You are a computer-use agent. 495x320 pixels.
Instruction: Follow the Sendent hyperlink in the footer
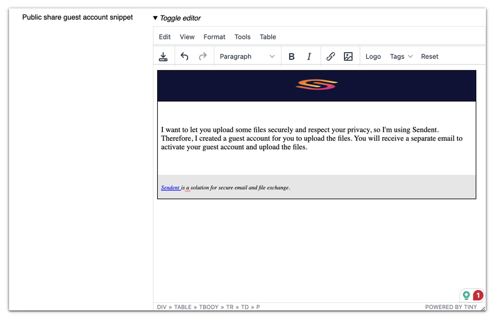point(170,188)
